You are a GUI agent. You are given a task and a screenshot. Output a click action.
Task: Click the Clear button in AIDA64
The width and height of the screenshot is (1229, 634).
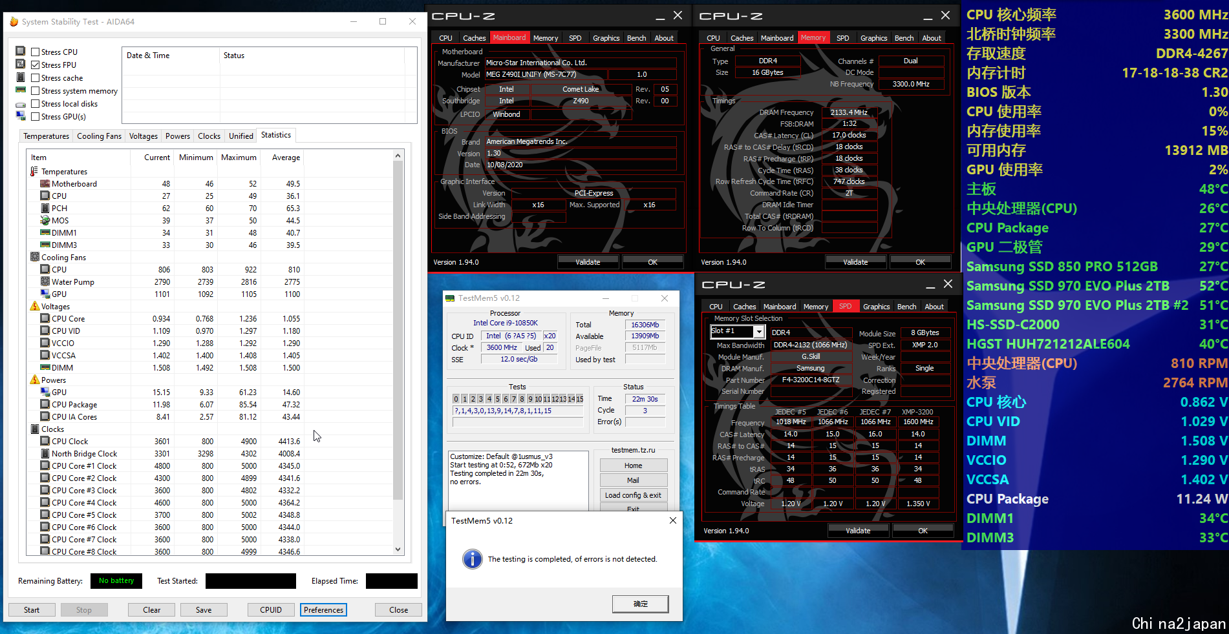point(152,609)
